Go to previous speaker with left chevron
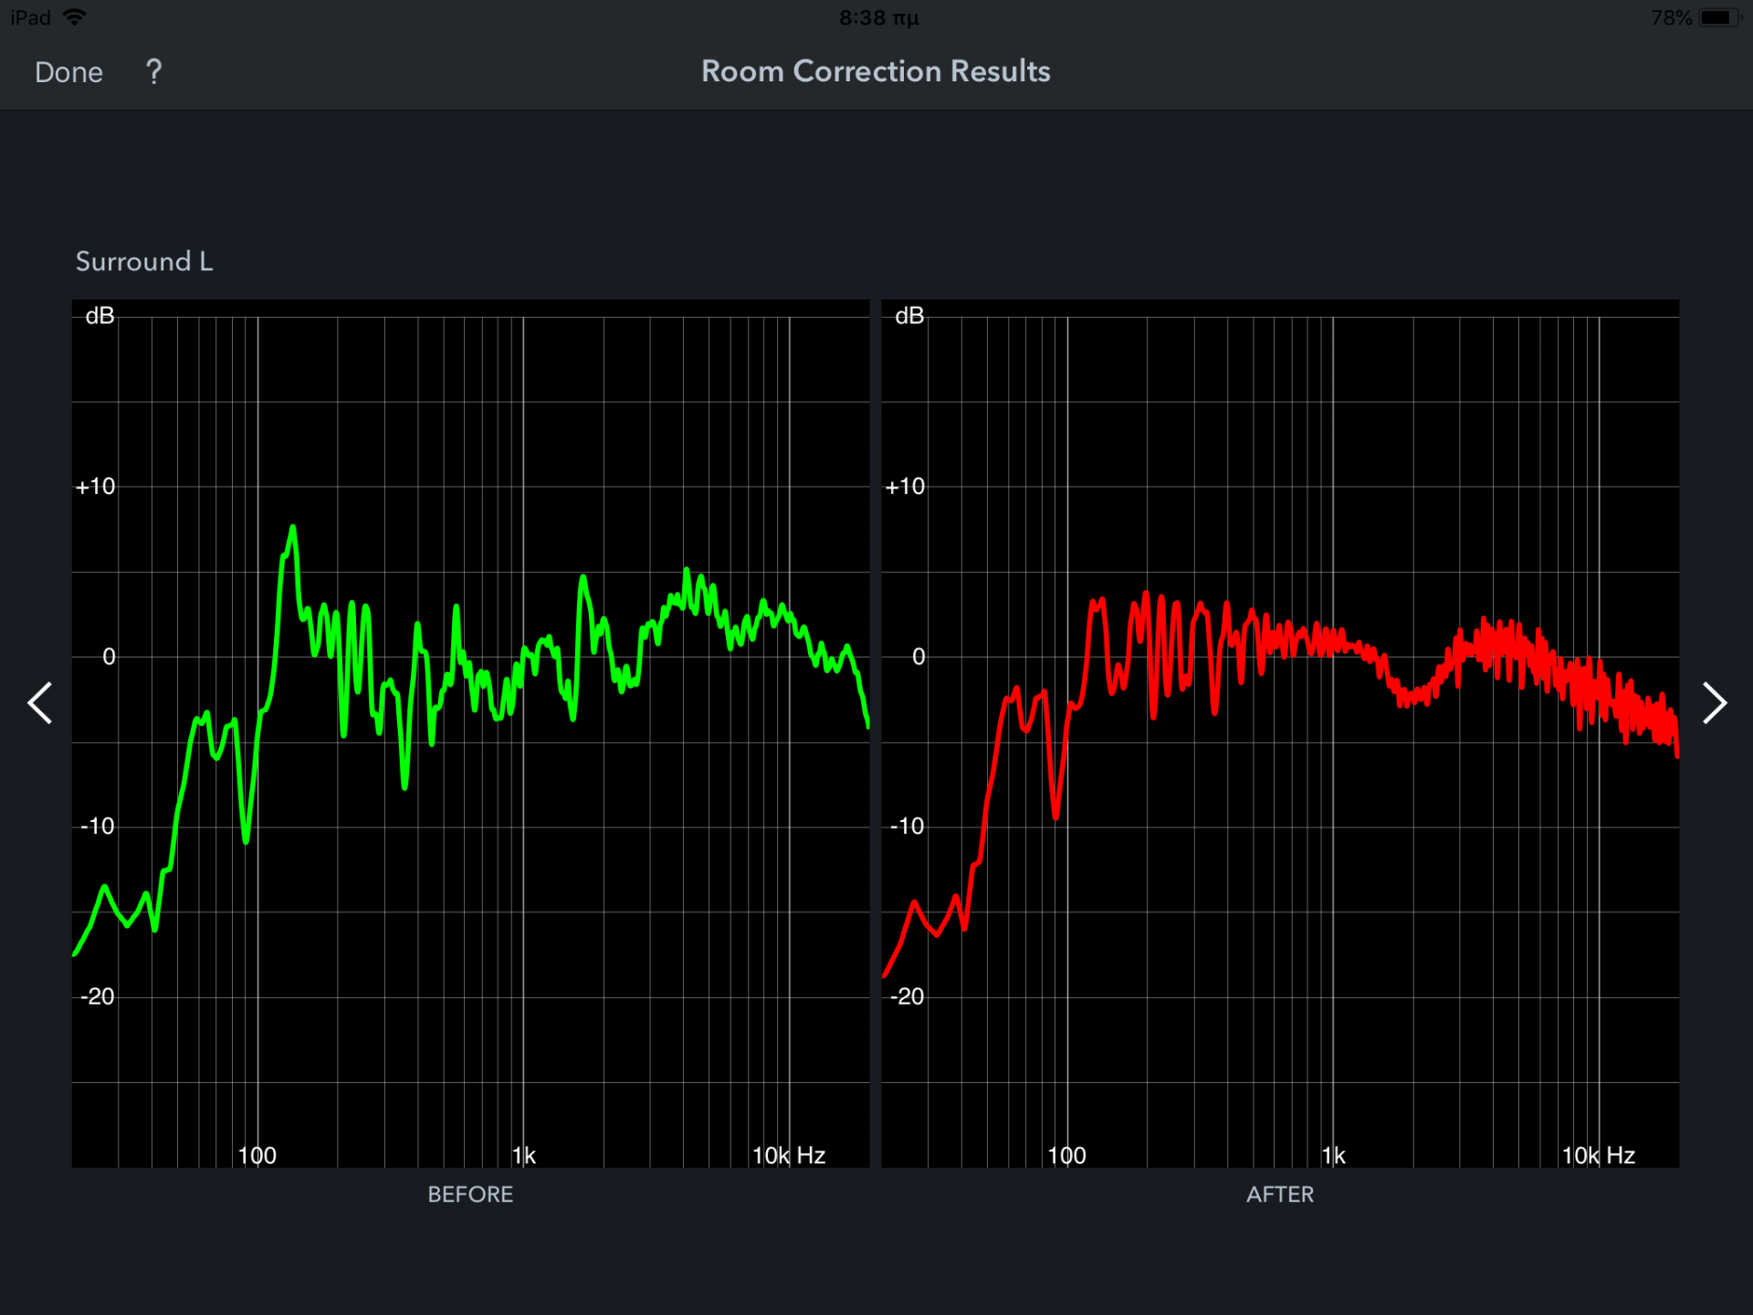 pyautogui.click(x=40, y=703)
